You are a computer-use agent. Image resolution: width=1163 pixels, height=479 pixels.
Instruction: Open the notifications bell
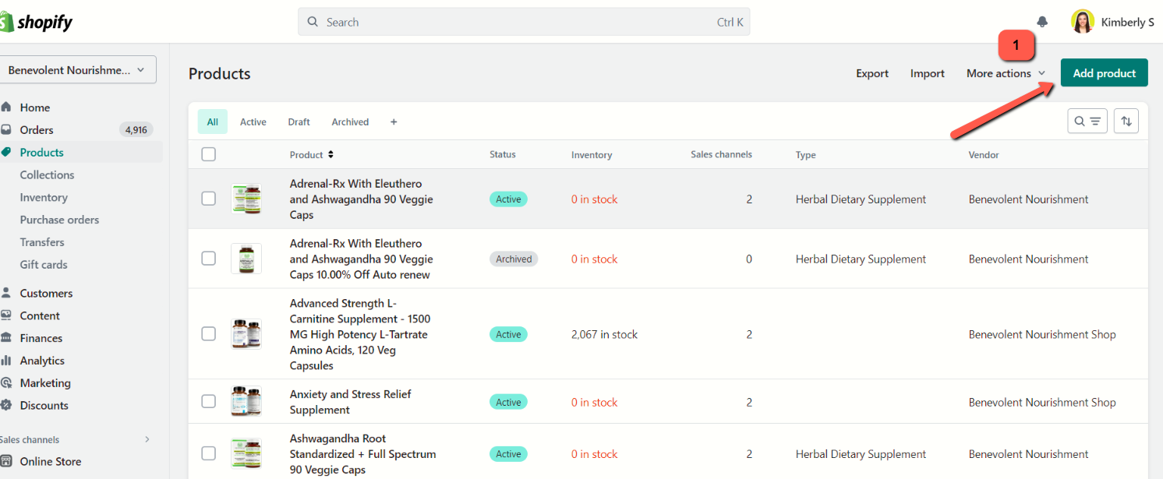1042,22
